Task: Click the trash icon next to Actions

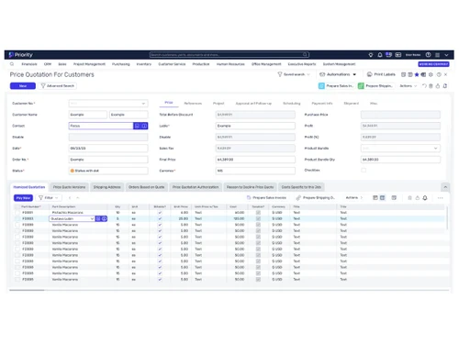Action: [431, 86]
